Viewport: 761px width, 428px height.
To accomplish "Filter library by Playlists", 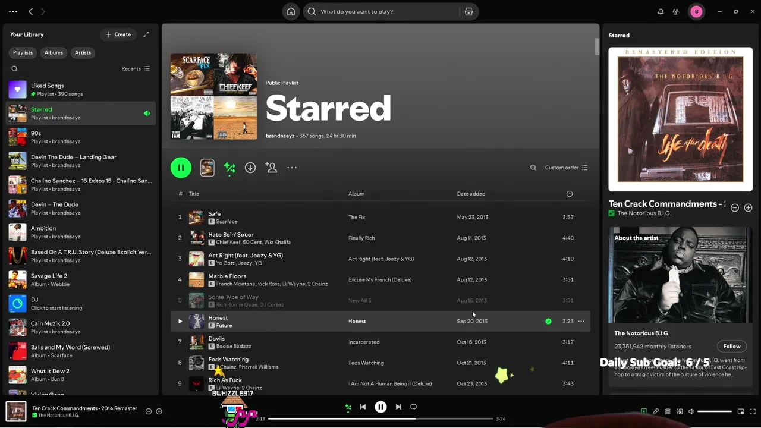I will [x=23, y=52].
